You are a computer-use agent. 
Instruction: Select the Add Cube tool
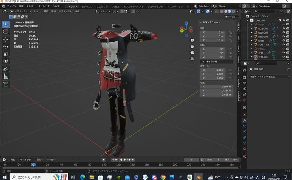pyautogui.click(x=6, y=84)
